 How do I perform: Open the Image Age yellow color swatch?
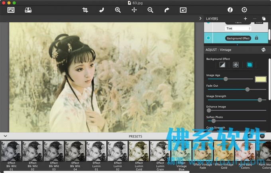coord(261,79)
